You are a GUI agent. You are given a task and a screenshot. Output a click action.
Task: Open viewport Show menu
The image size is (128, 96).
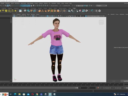click(28, 14)
